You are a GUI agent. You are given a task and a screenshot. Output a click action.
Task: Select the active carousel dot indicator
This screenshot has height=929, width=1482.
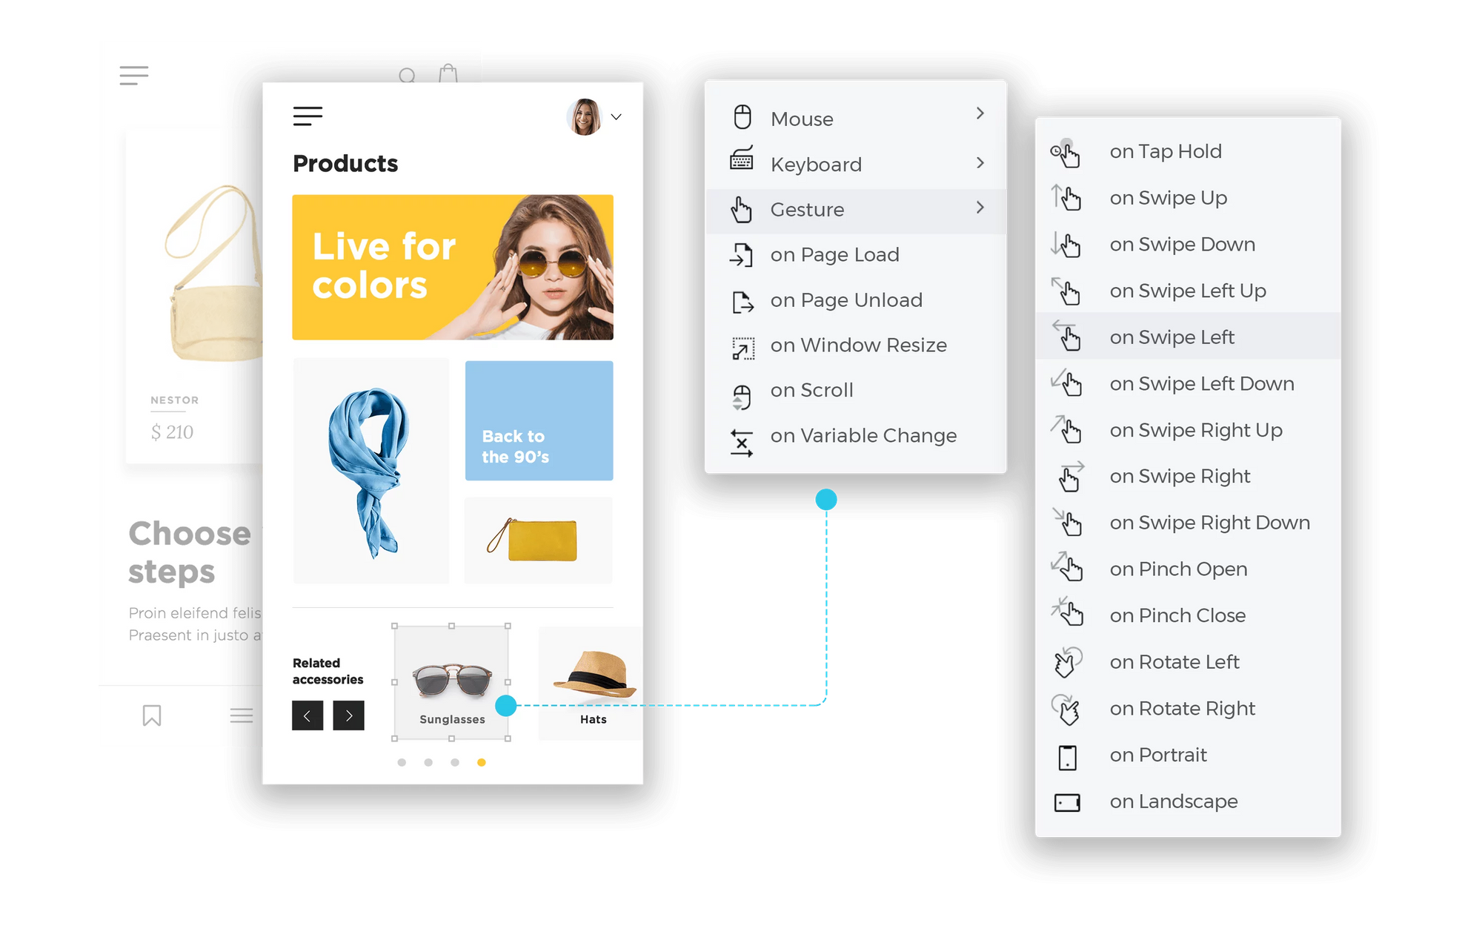click(480, 762)
